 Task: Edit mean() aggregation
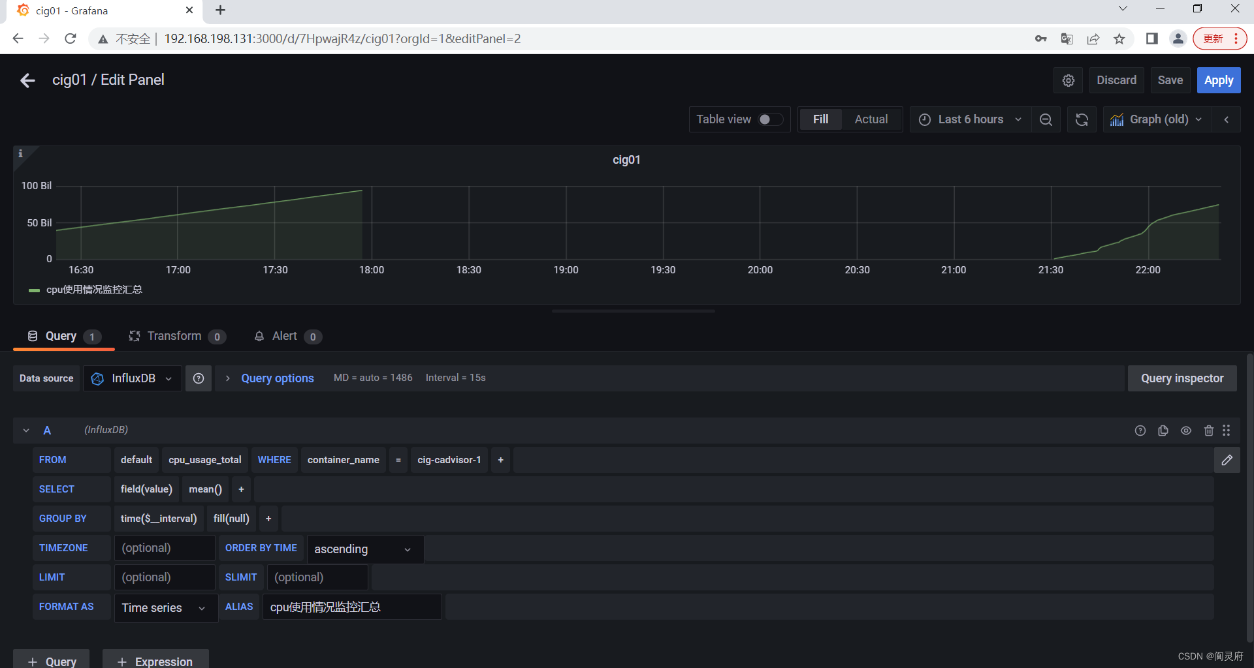tap(206, 489)
